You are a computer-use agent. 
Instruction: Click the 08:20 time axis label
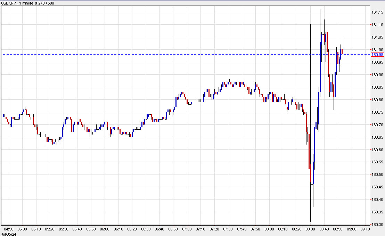click(x=297, y=229)
